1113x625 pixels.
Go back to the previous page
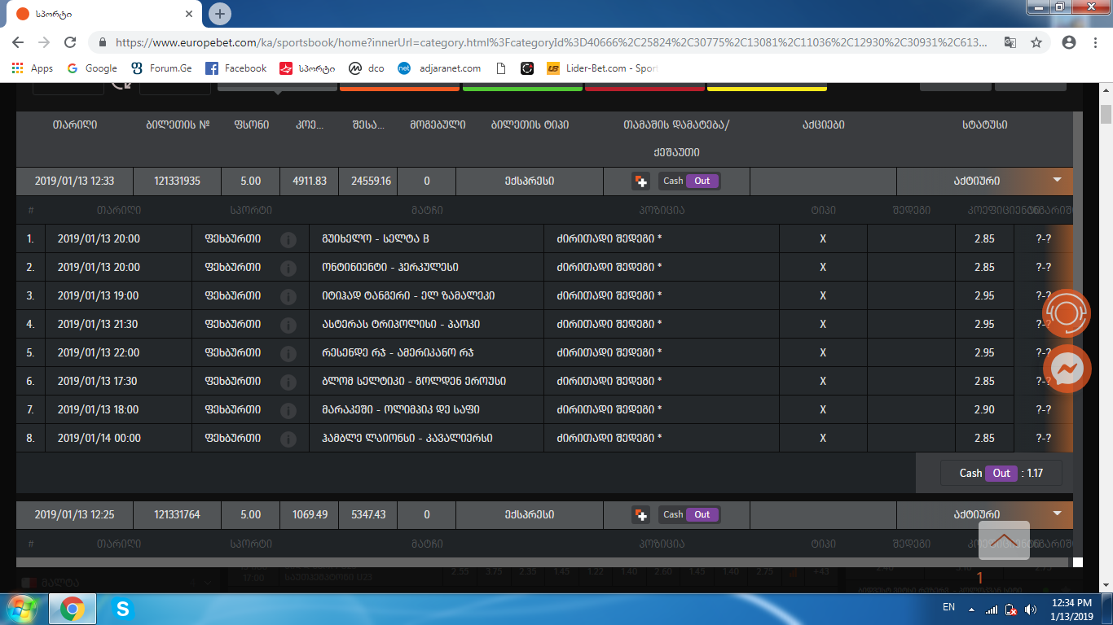coord(19,42)
